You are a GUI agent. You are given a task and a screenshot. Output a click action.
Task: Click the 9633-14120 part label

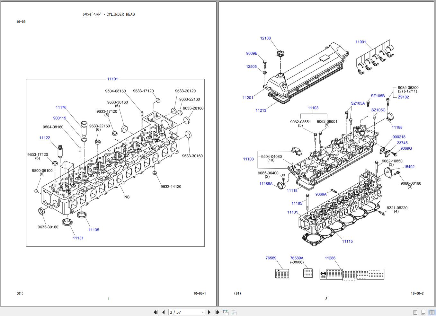[171, 187]
